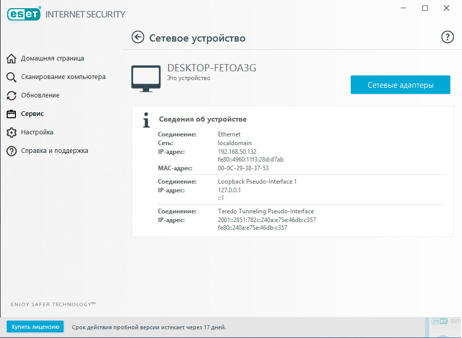Image resolution: width=462 pixels, height=338 pixels.
Task: Click the address 2001::2851:782c:240a:e75e:46db:c357
Action: point(267,220)
